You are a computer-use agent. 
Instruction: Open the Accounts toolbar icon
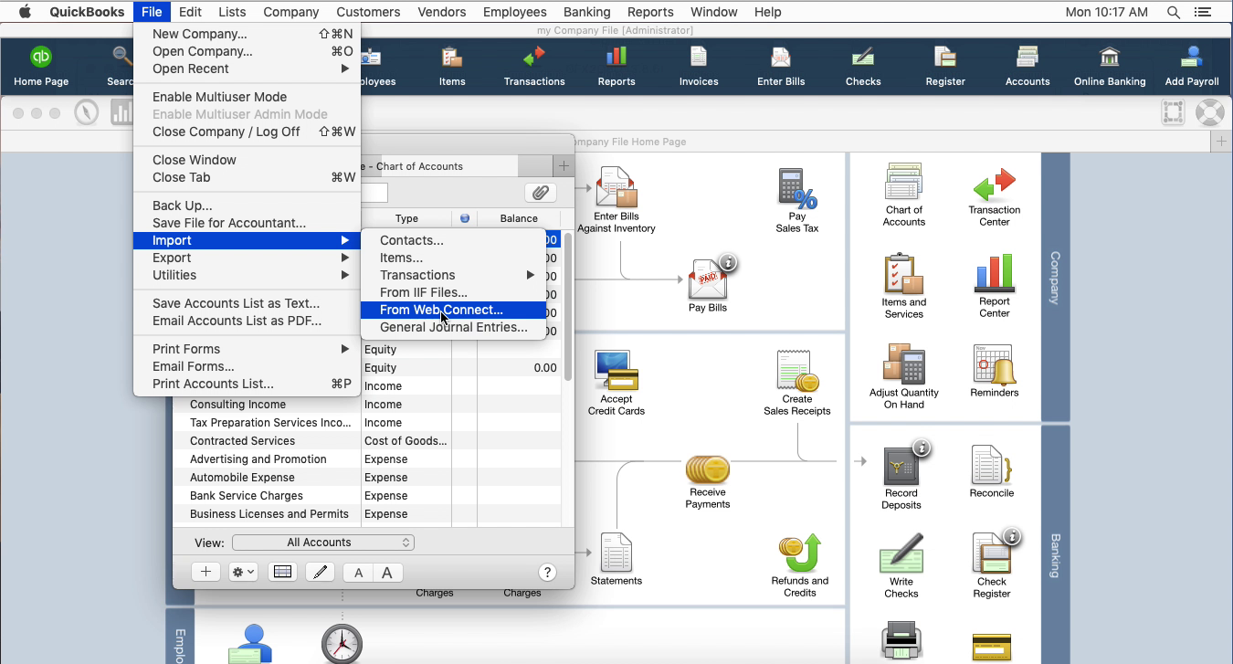(1027, 67)
